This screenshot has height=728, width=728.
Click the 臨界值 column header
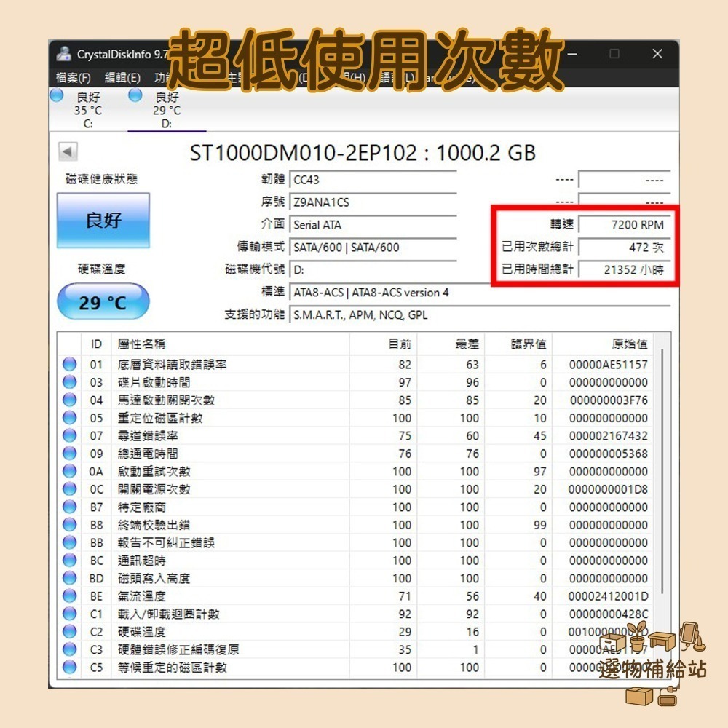[x=518, y=344]
